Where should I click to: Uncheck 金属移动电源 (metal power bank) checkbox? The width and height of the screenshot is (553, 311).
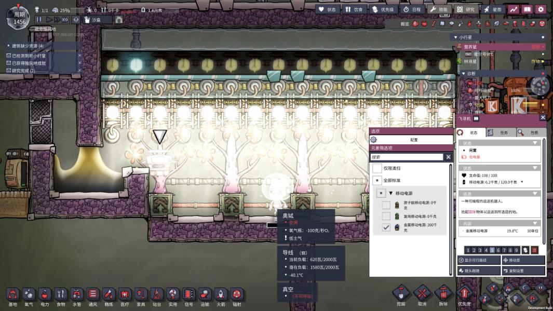(x=386, y=227)
